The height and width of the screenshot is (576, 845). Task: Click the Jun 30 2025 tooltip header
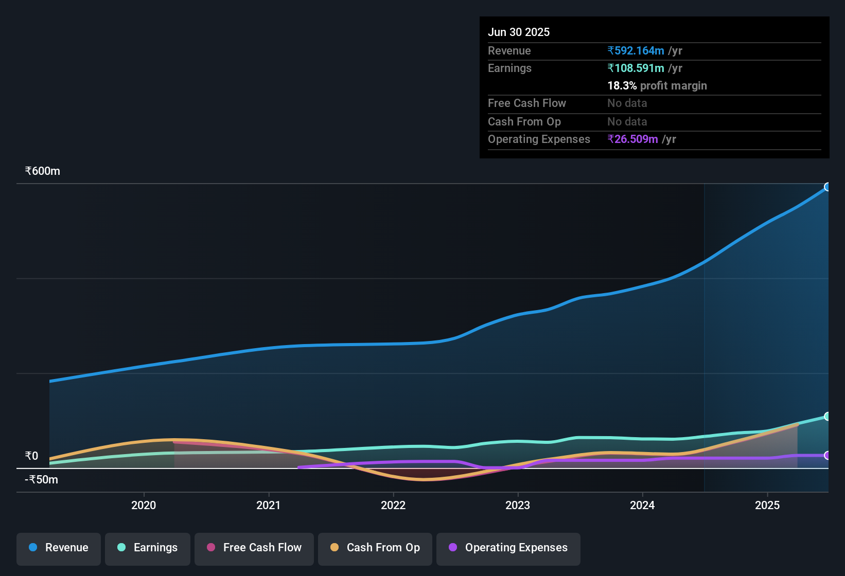click(519, 31)
